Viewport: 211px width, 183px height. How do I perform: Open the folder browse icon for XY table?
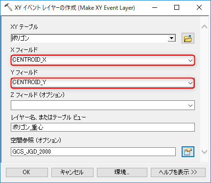pyautogui.click(x=188, y=38)
